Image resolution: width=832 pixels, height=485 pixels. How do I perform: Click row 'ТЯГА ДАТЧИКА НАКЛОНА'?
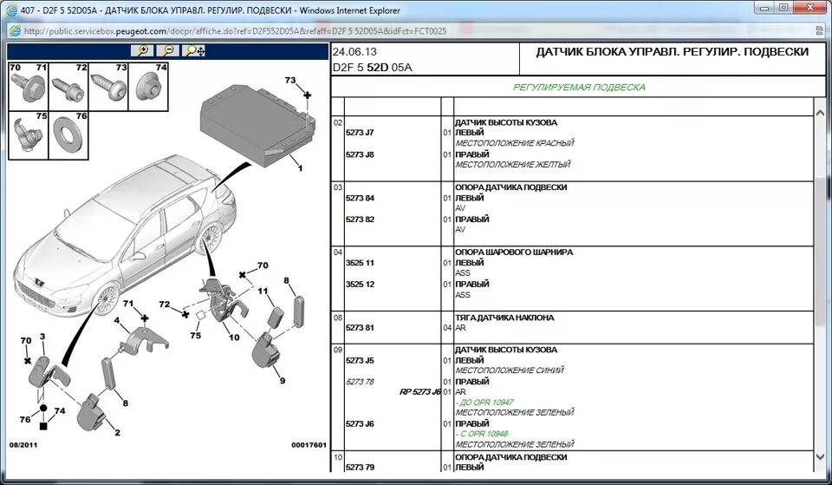click(x=504, y=318)
